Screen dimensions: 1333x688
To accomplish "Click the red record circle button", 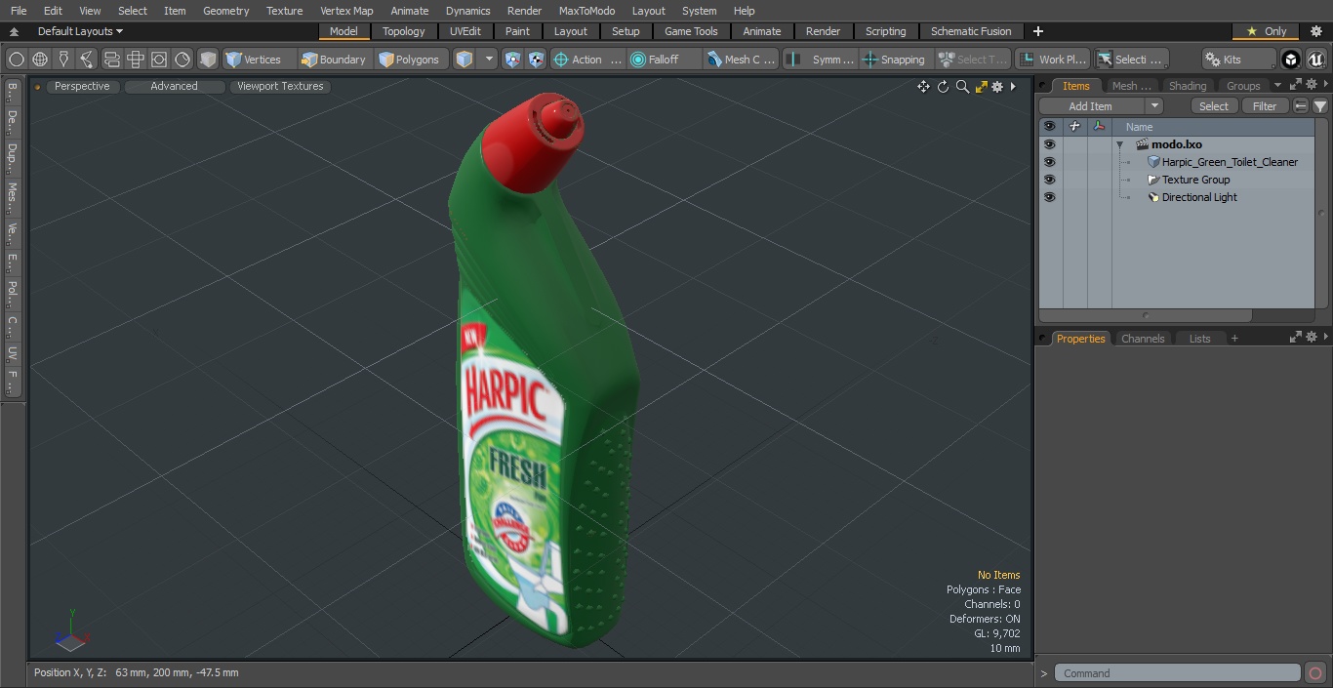I will point(1315,673).
